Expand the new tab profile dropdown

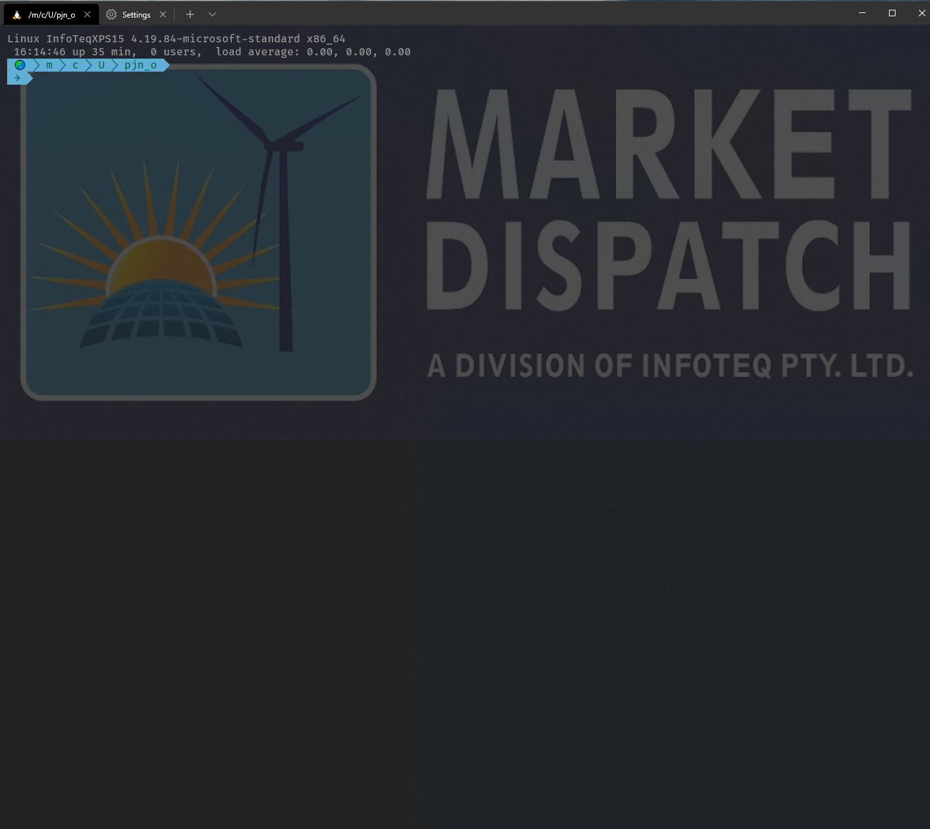pos(212,14)
